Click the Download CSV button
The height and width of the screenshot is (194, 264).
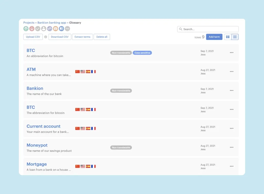click(60, 37)
